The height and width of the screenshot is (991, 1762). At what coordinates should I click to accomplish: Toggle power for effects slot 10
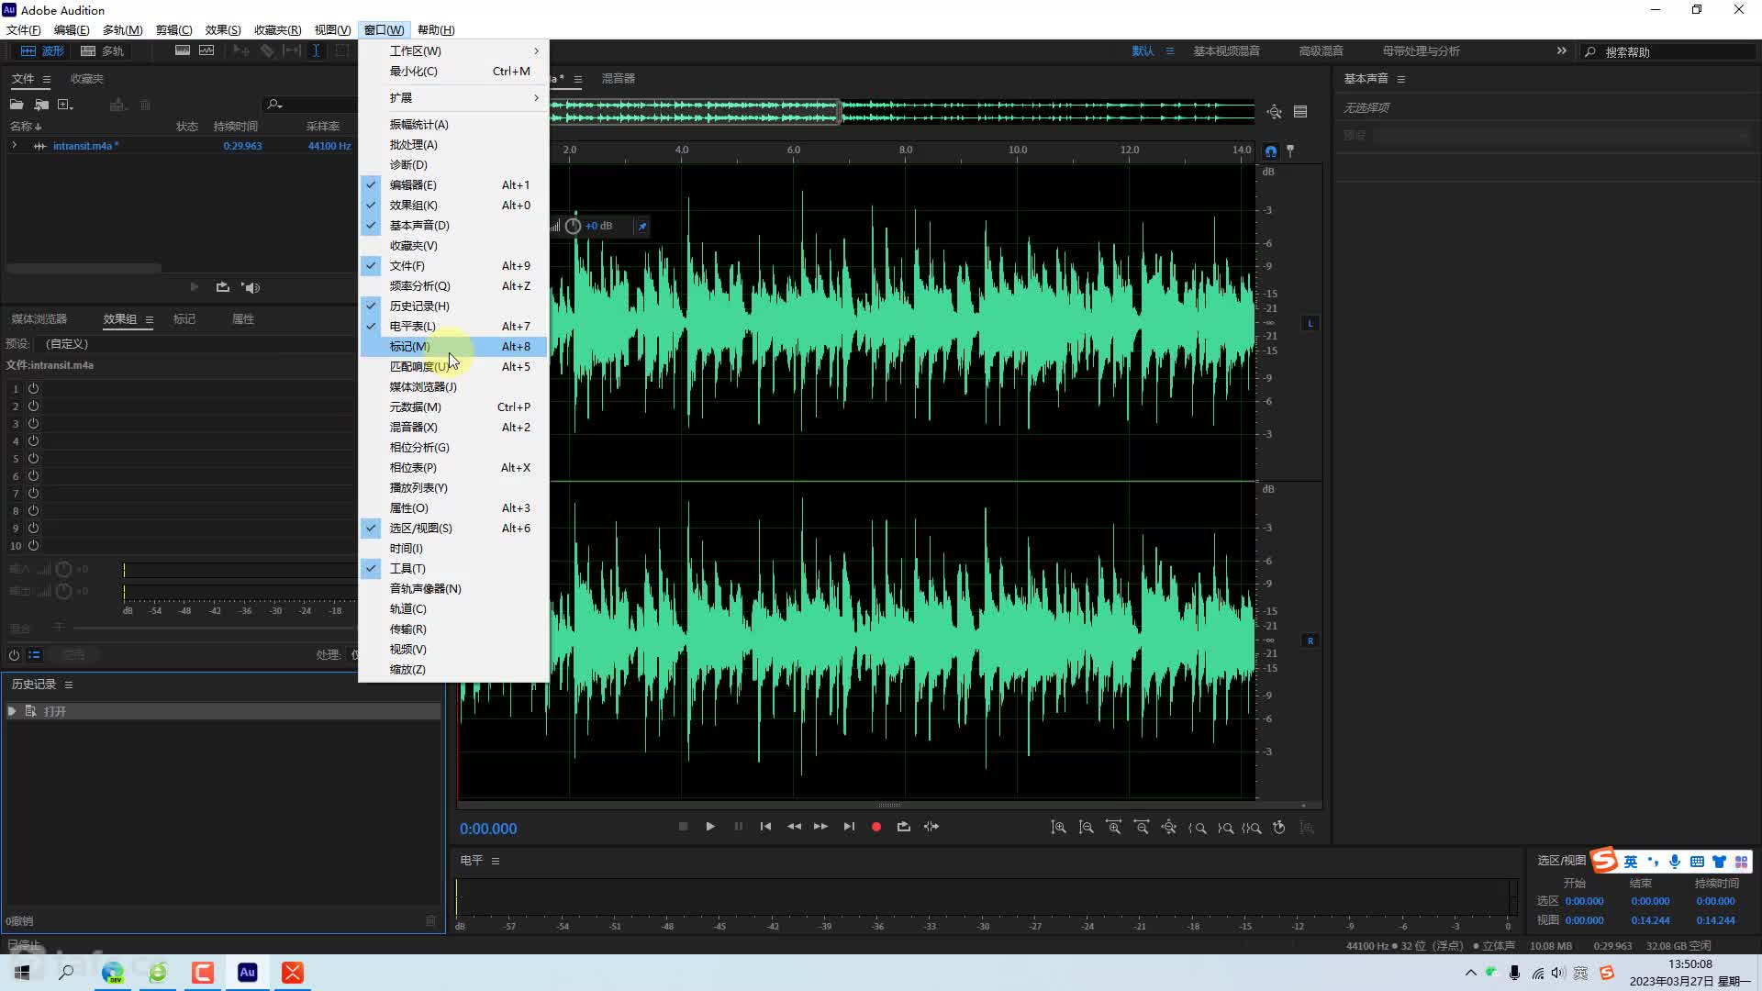tap(33, 545)
